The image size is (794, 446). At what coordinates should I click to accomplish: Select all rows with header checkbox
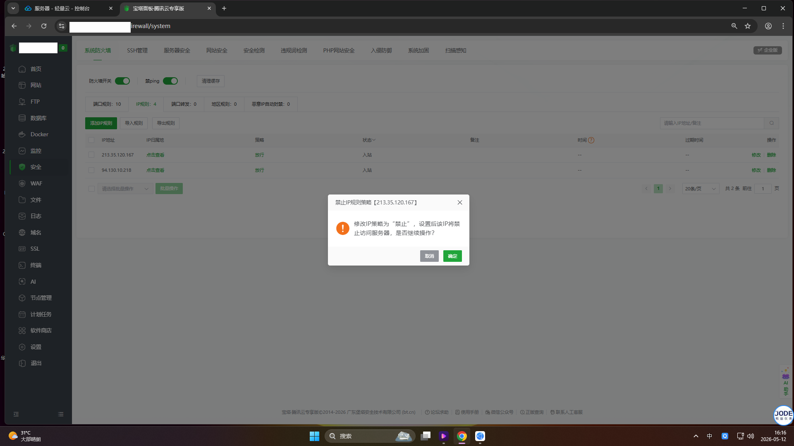point(91,140)
